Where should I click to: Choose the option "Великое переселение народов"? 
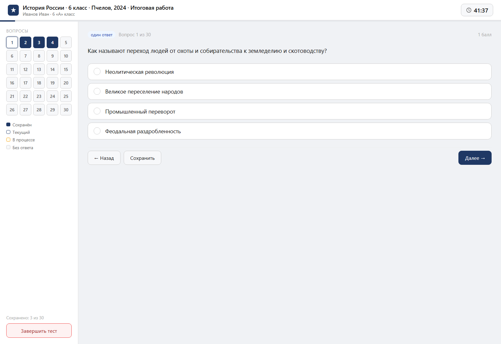point(290,92)
